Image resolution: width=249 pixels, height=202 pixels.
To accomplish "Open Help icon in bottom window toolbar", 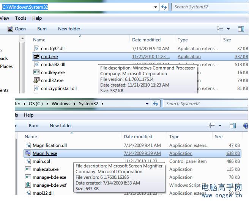I will tap(246, 126).
